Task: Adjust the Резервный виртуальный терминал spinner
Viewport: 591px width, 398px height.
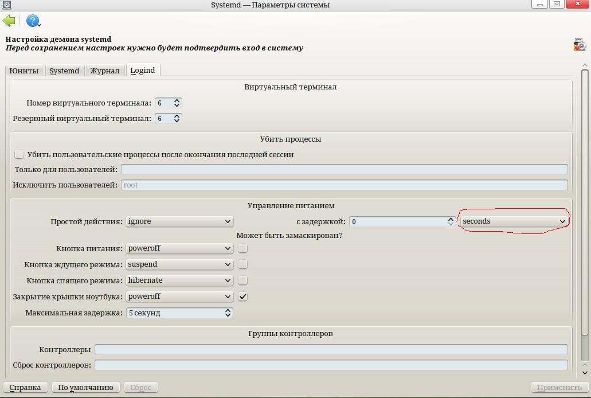Action: point(168,119)
